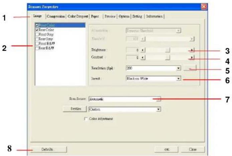The height and width of the screenshot is (156, 232).
Task: Enable the Rear Gray checkbox
Action: click(x=37, y=39)
